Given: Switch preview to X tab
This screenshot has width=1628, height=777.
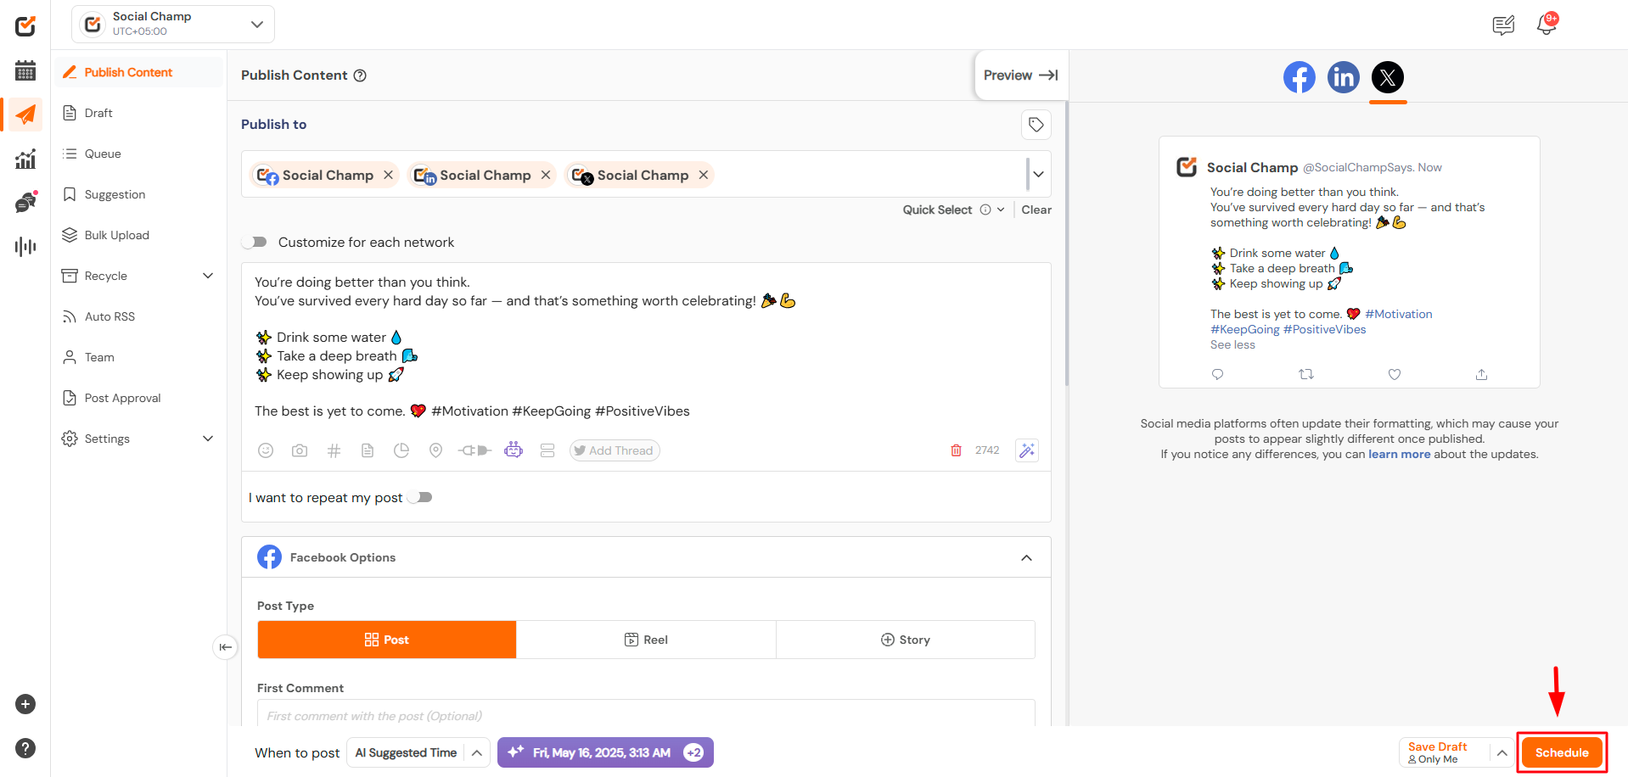Looking at the screenshot, I should point(1387,77).
